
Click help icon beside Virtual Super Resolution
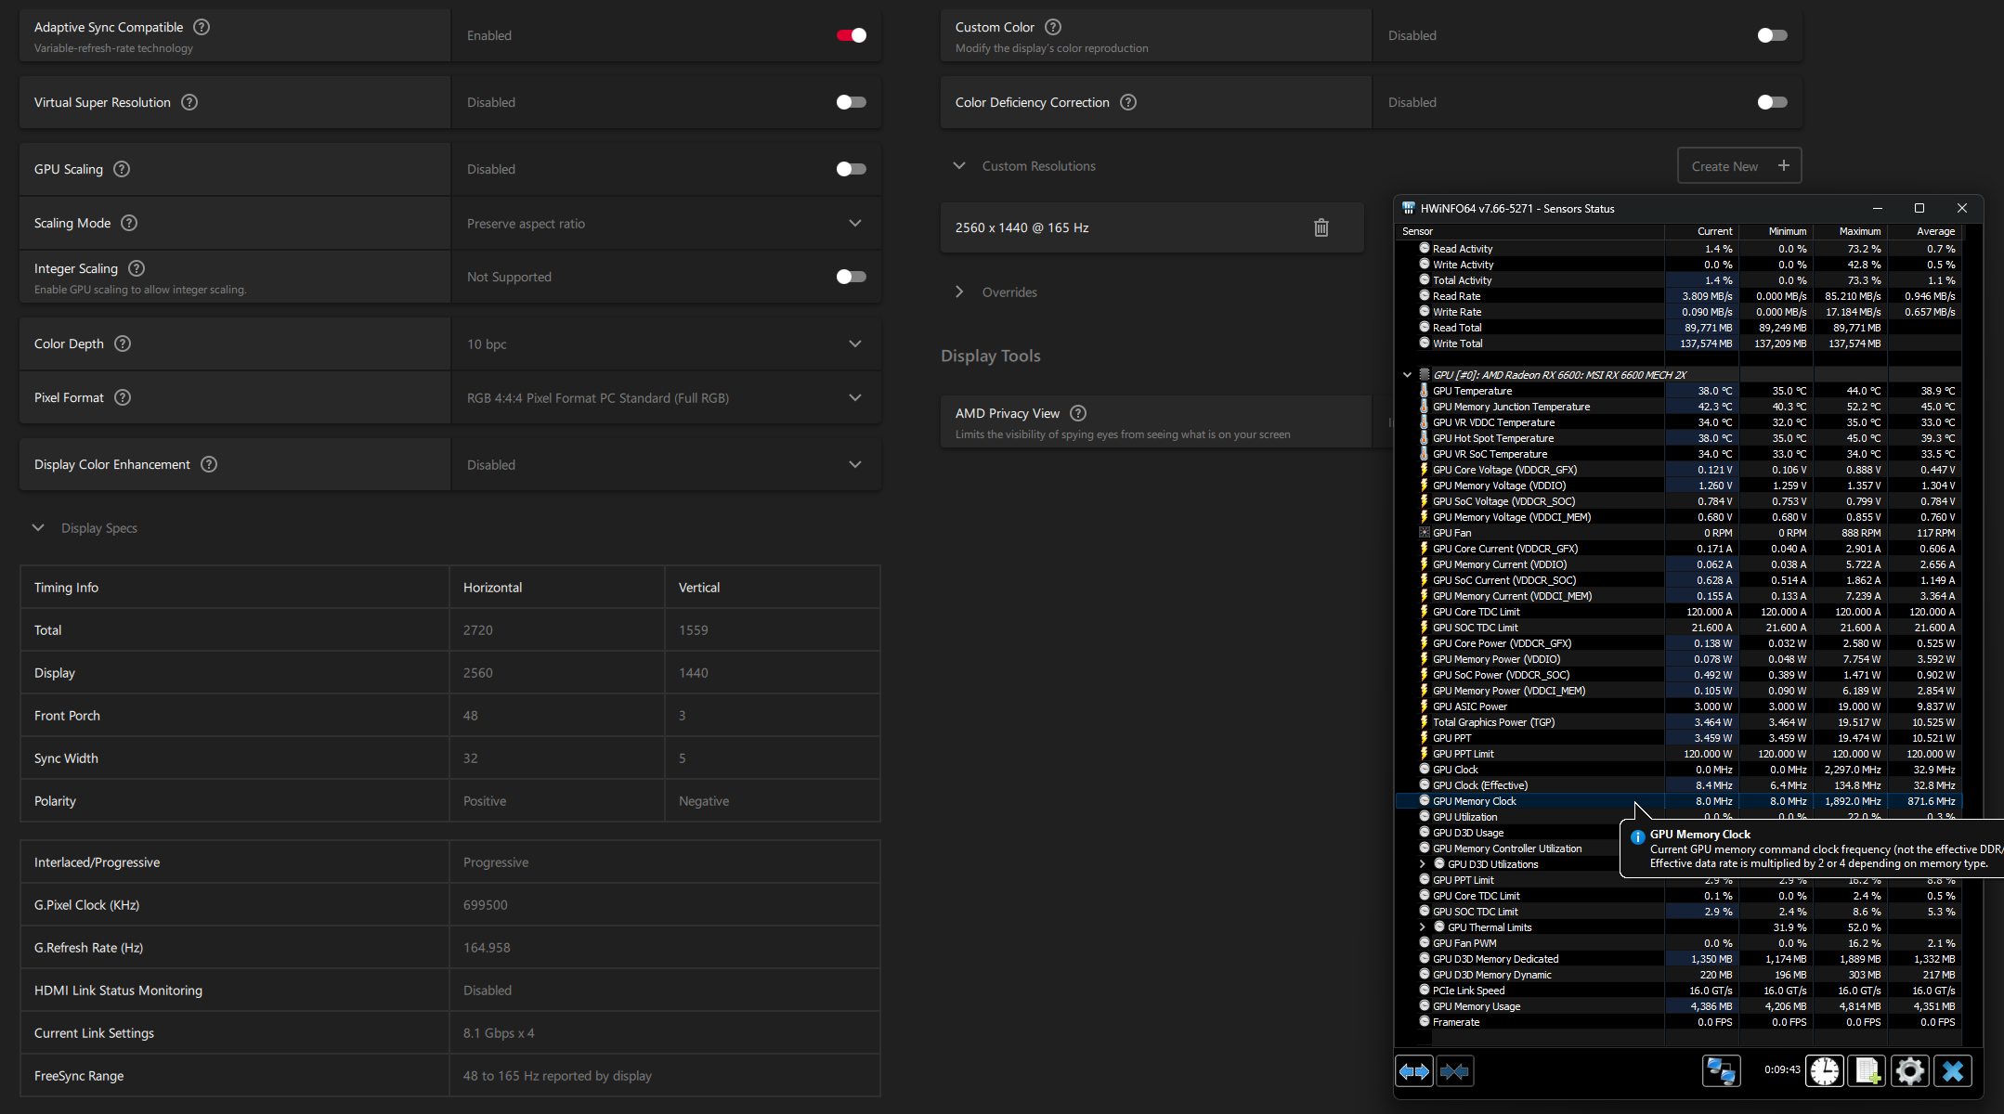click(189, 102)
